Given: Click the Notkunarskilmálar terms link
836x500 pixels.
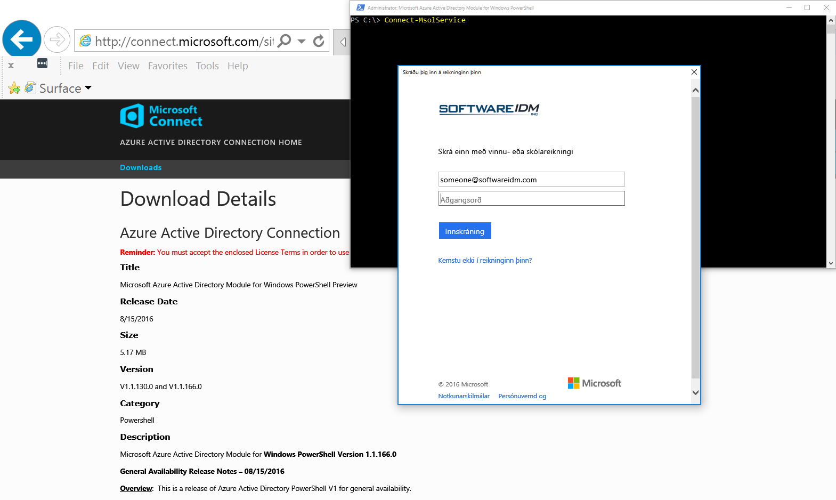Looking at the screenshot, I should [464, 396].
